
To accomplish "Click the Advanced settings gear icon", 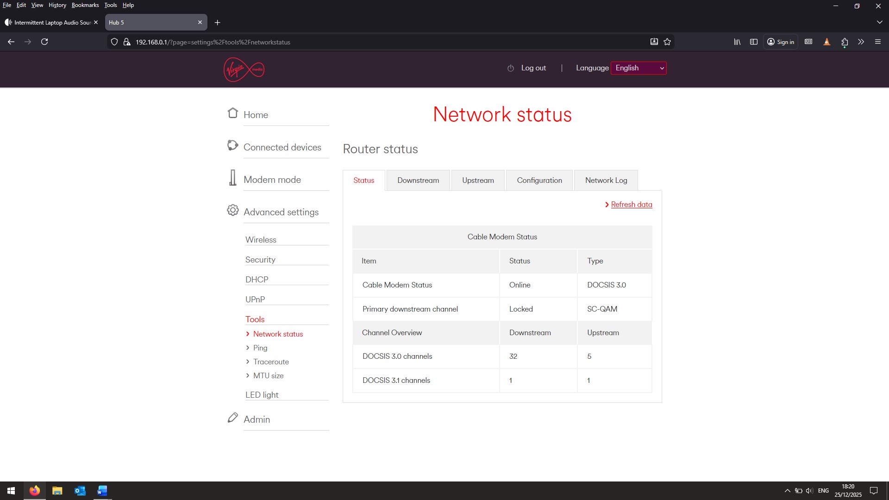I will pos(232,211).
